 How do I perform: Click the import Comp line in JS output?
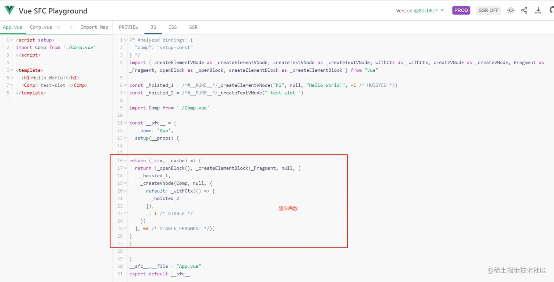click(169, 108)
